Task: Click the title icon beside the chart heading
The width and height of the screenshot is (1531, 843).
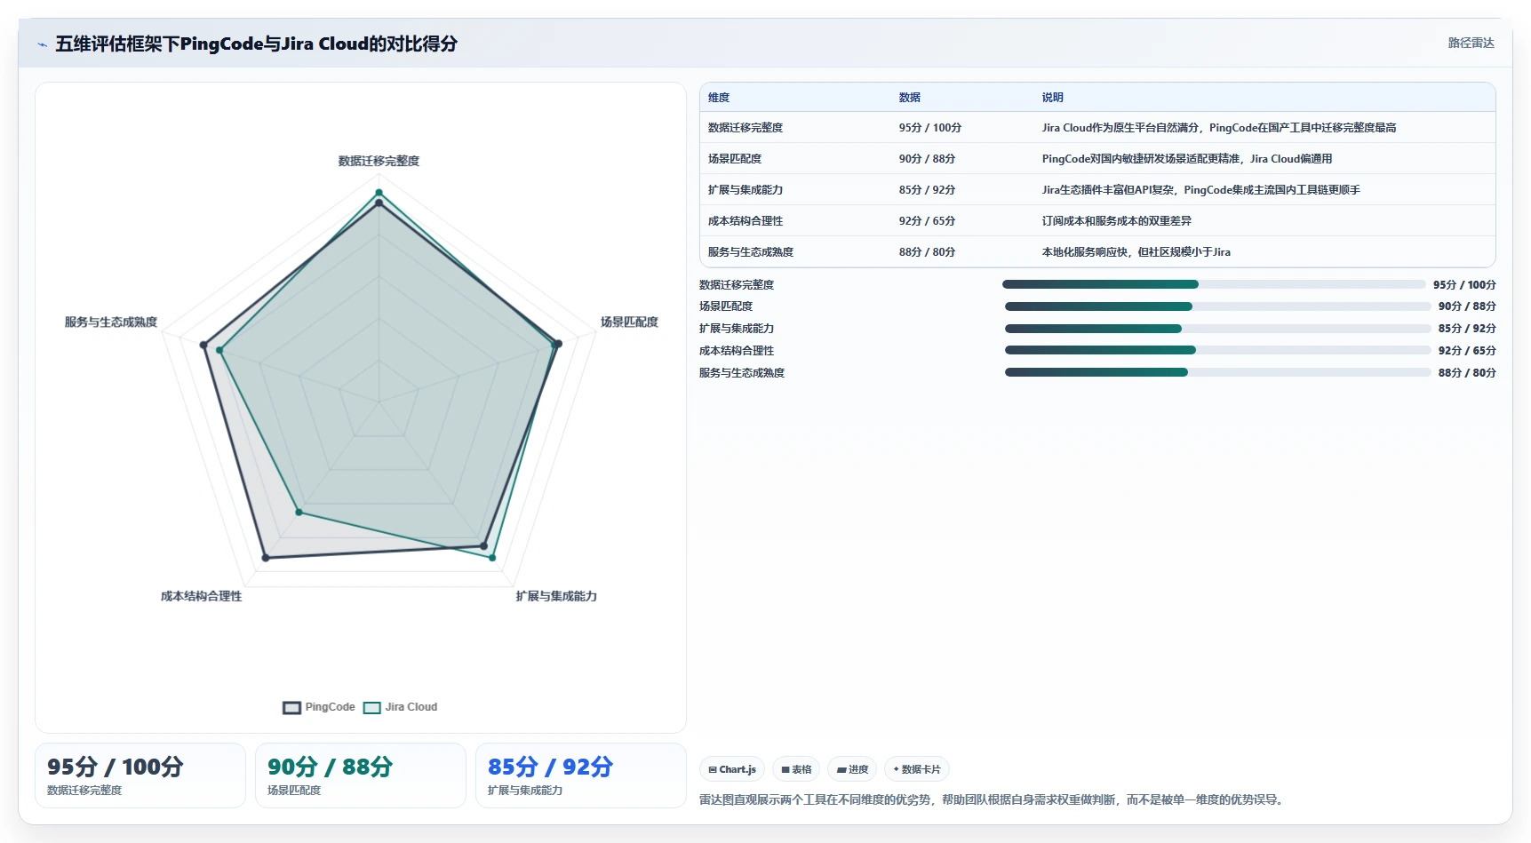Action: pyautogui.click(x=42, y=44)
